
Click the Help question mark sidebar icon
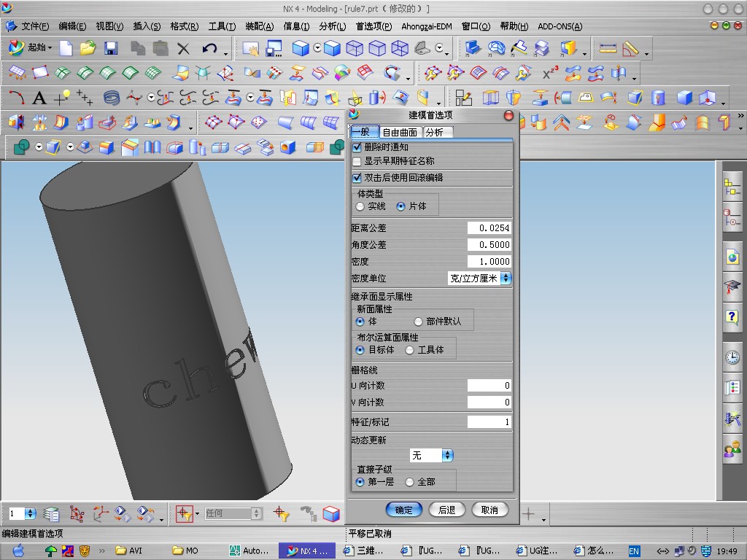point(732,316)
